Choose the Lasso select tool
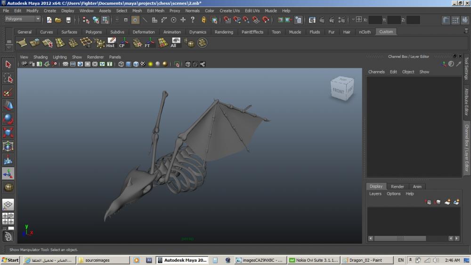The width and height of the screenshot is (471, 265). pyautogui.click(x=8, y=78)
